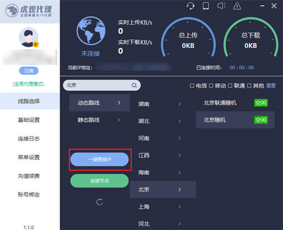Viewport: 283px width, 230px height.
Task: Click the search magnifier icon
Action: point(134,85)
